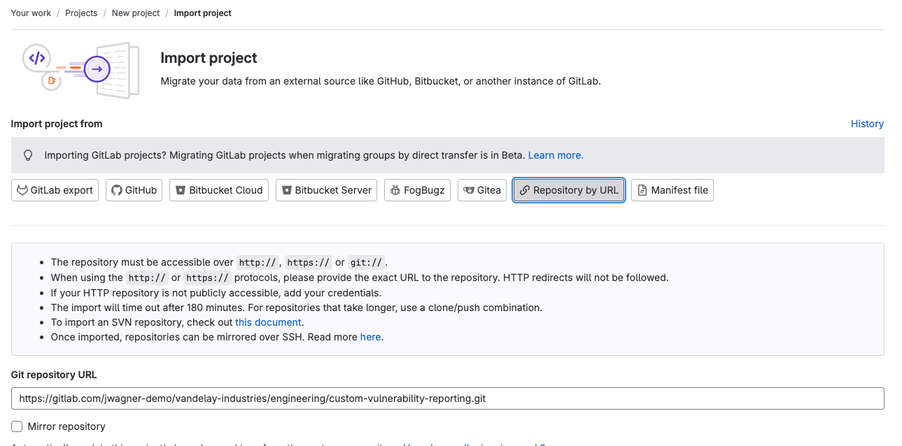Click the GitLab tanuki icon on GitLab export

pos(22,190)
